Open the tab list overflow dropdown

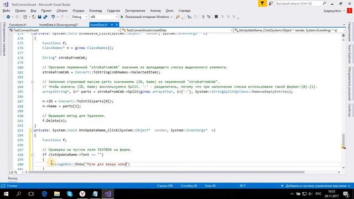coord(344,25)
